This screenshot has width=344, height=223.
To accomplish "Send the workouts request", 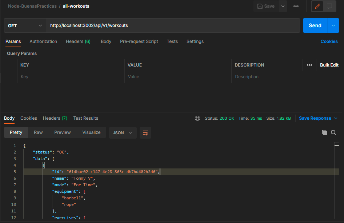I will [x=315, y=25].
